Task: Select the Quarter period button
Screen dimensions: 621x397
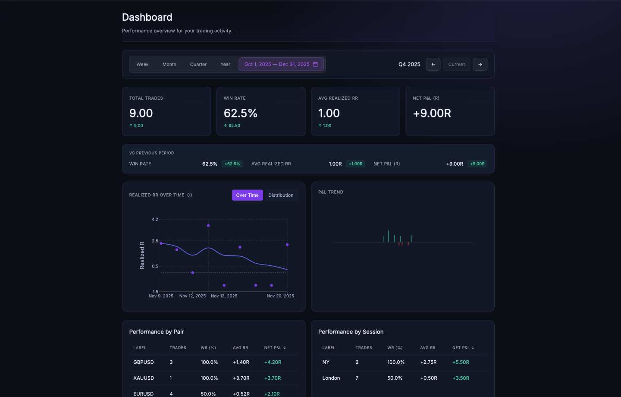Action: click(x=198, y=64)
